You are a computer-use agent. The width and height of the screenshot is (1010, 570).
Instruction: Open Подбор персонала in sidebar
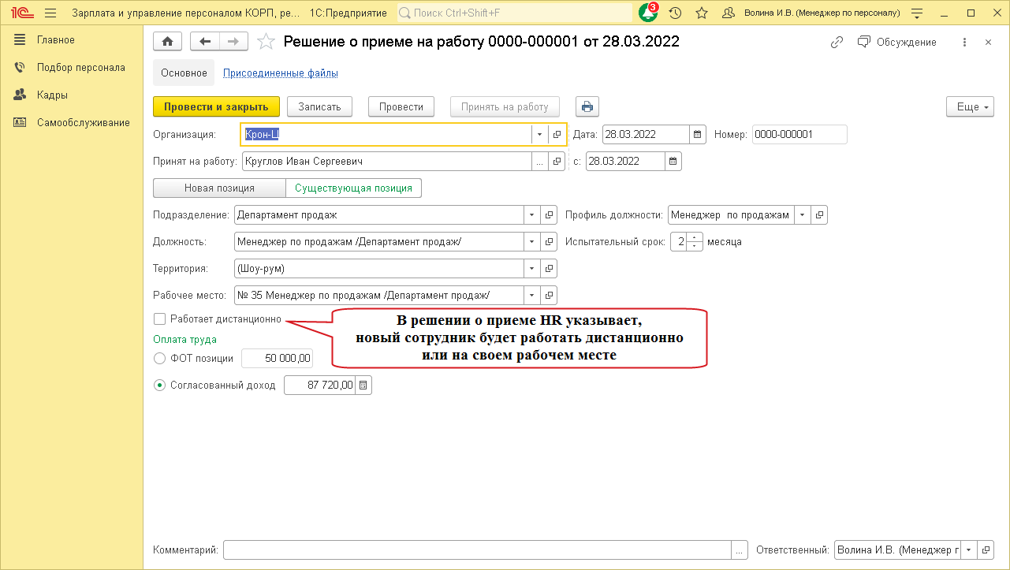point(80,68)
